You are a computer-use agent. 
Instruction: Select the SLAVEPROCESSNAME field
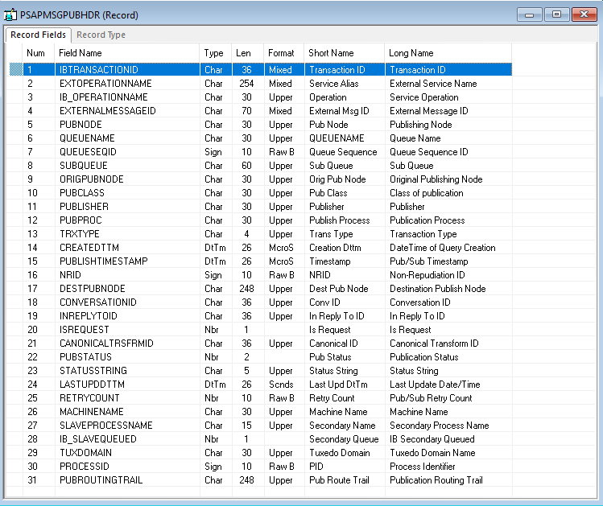[105, 426]
